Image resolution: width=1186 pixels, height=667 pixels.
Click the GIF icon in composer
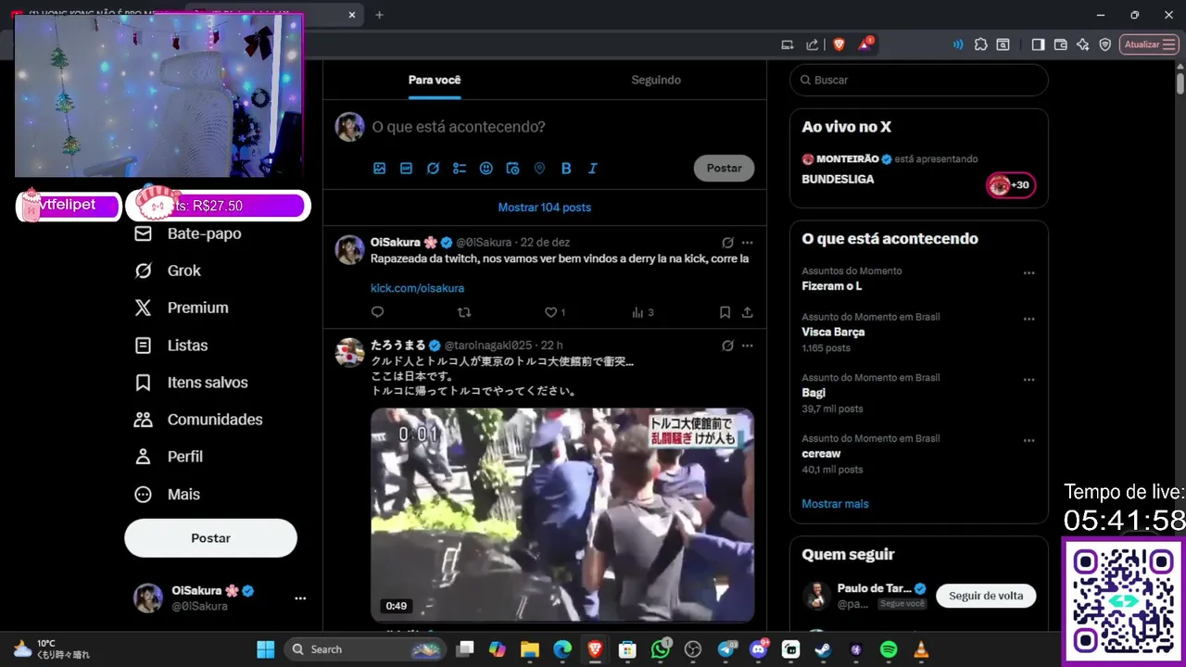pyautogui.click(x=406, y=169)
